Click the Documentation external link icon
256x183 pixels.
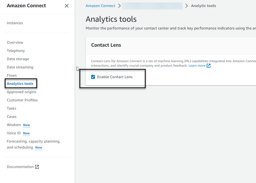tap(37, 167)
